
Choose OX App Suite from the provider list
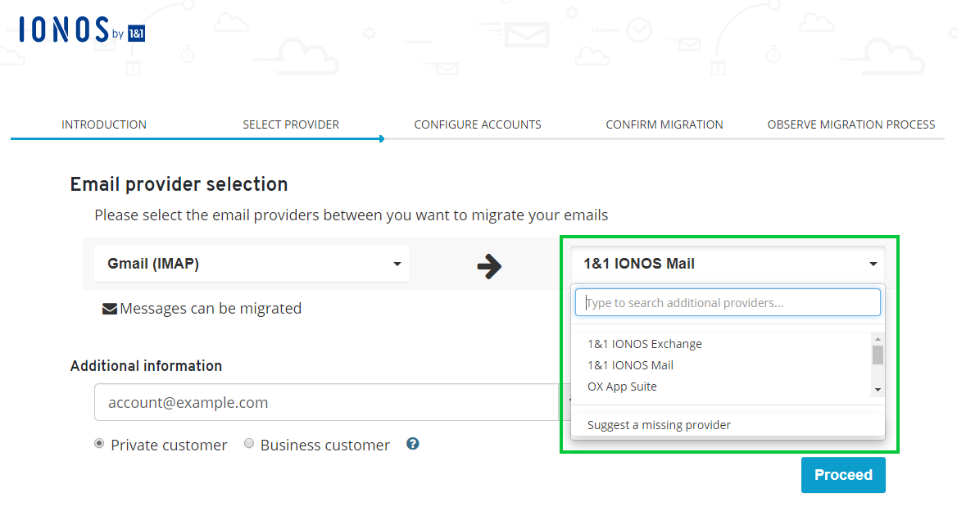coord(622,387)
